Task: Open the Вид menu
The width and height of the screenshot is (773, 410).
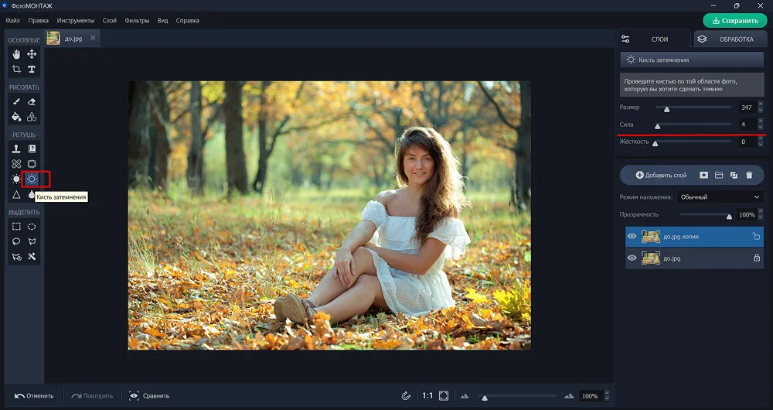Action: [x=162, y=20]
